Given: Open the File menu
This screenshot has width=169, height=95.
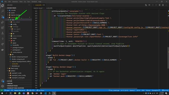Looking at the screenshot, I should 6,2.
